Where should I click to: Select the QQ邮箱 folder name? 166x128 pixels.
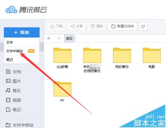[x=62, y=67]
